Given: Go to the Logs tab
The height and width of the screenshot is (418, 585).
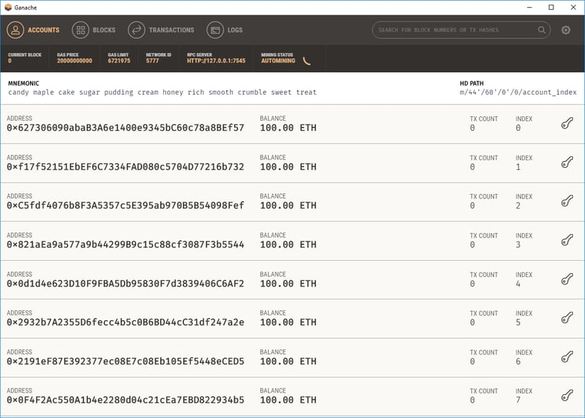Looking at the screenshot, I should (225, 30).
